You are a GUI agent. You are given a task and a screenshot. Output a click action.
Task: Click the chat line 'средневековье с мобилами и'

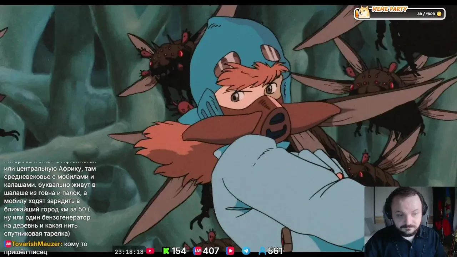(49, 177)
